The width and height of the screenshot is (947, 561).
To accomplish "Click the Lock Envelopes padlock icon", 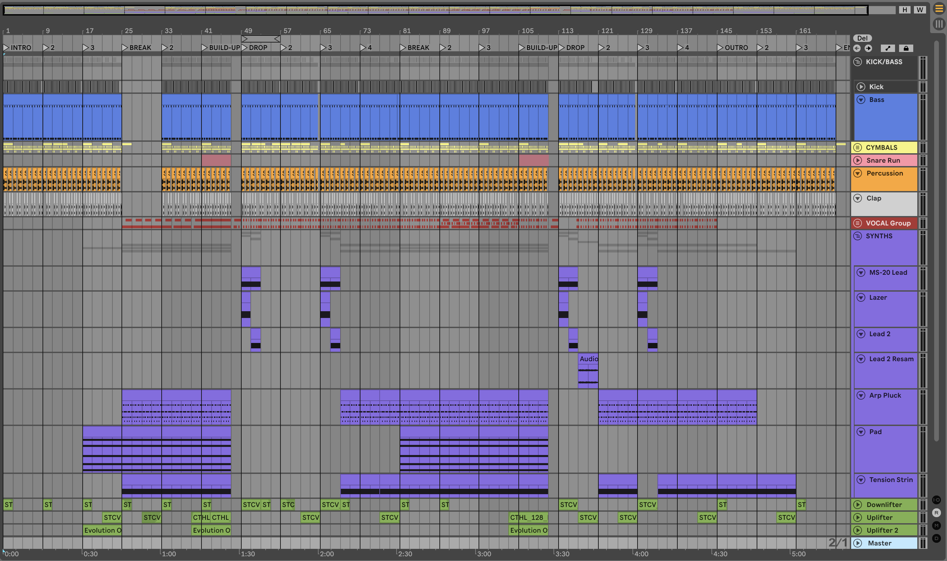I will (906, 48).
